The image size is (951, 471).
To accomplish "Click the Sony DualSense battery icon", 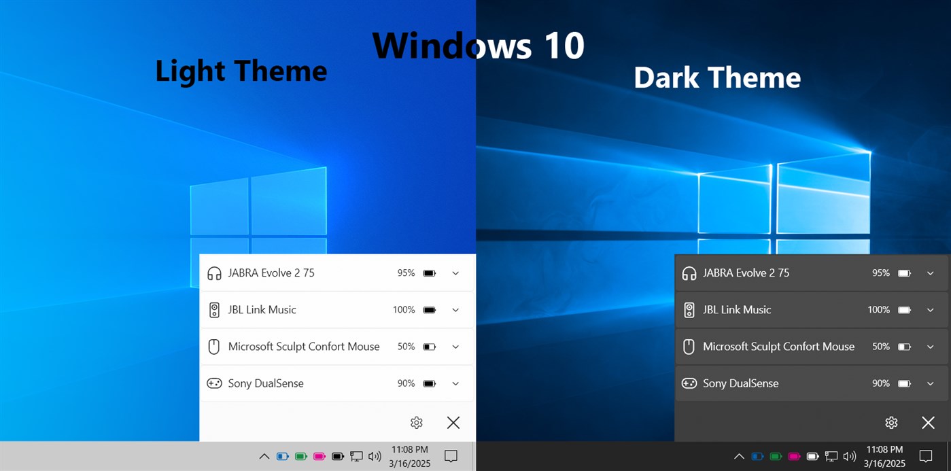I will point(428,383).
